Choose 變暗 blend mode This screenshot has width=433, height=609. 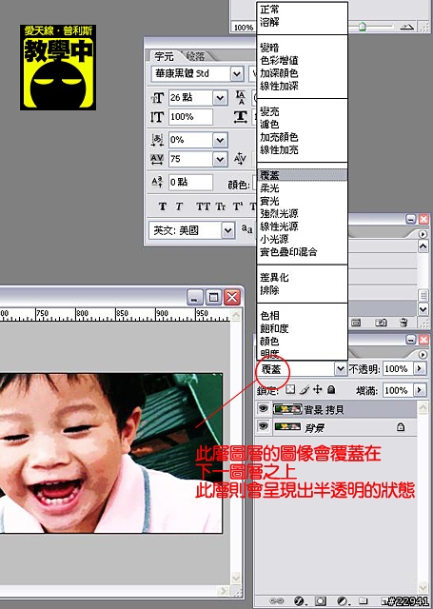269,48
